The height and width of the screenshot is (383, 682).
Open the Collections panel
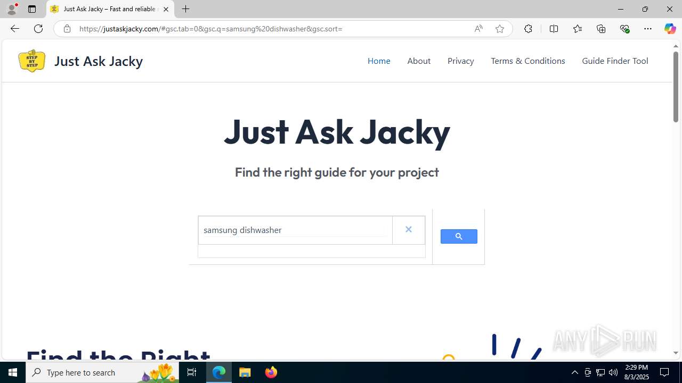click(601, 29)
